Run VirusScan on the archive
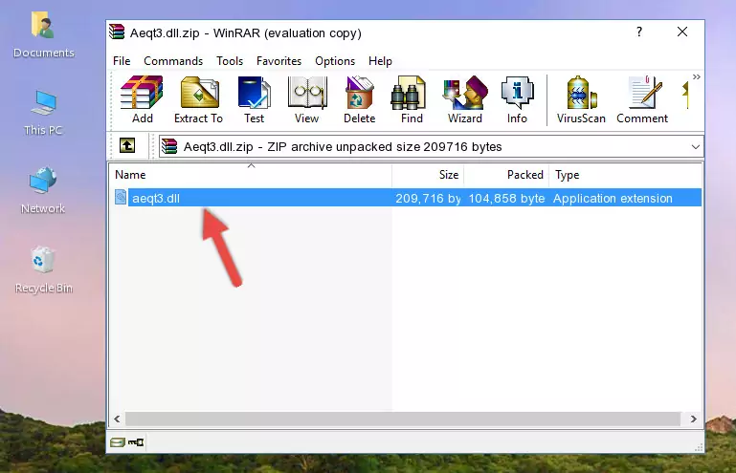This screenshot has width=736, height=473. pyautogui.click(x=581, y=99)
